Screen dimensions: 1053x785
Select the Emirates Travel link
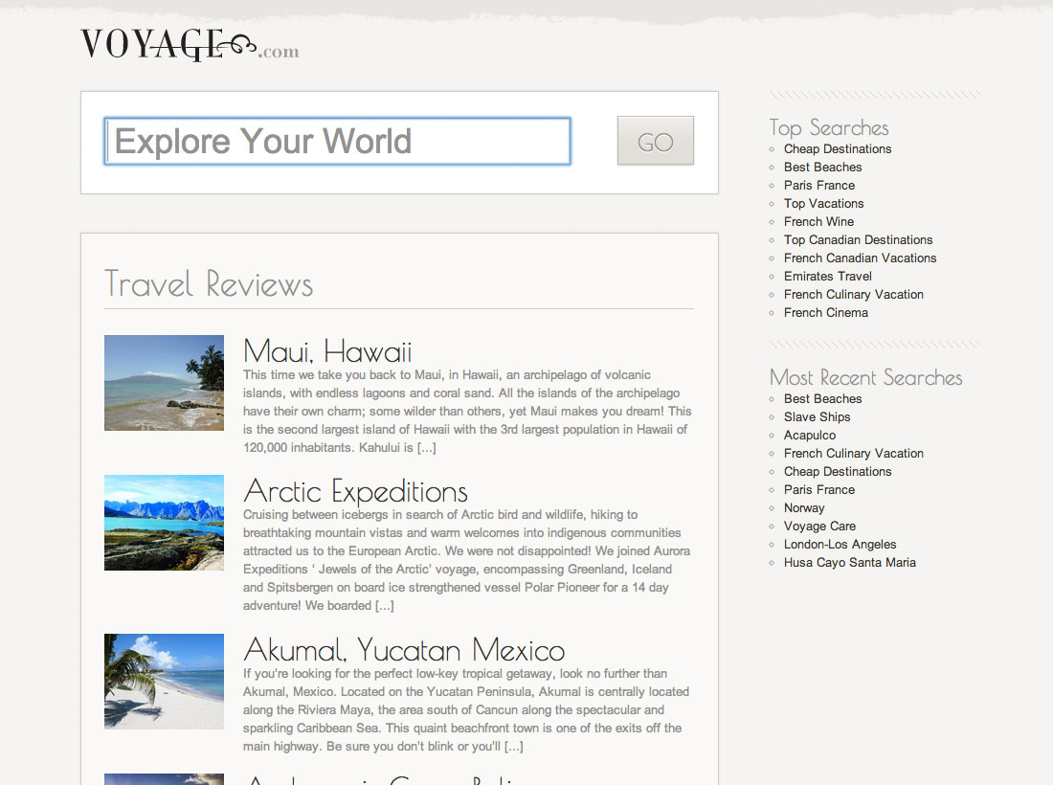click(x=827, y=277)
